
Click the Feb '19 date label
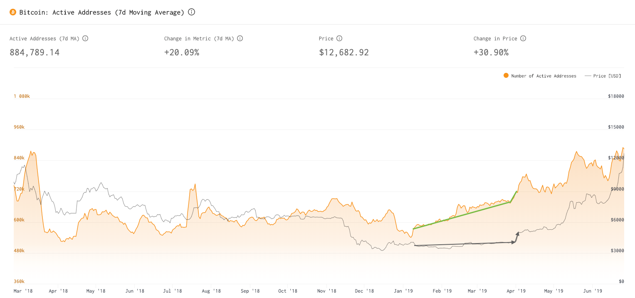[442, 291]
